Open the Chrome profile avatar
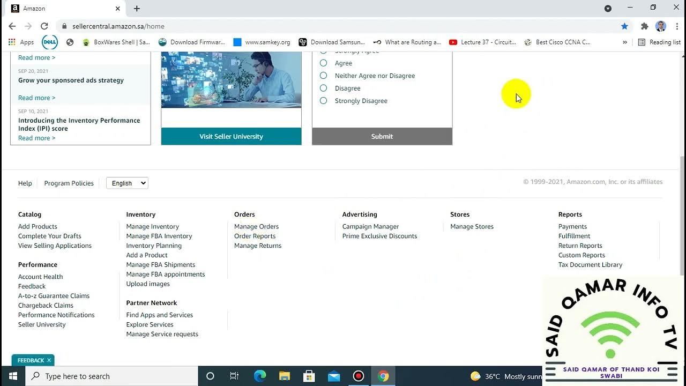The height and width of the screenshot is (386, 686). tap(661, 26)
